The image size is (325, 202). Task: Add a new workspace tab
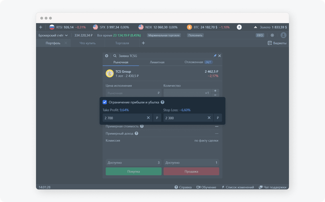click(x=143, y=43)
